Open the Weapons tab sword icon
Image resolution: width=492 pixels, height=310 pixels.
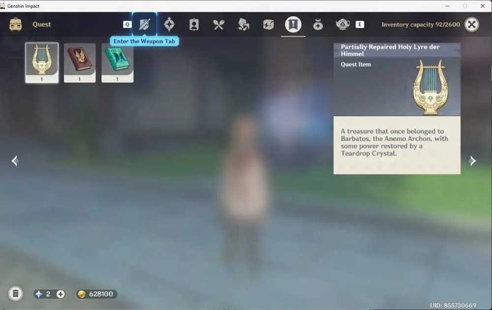(144, 25)
